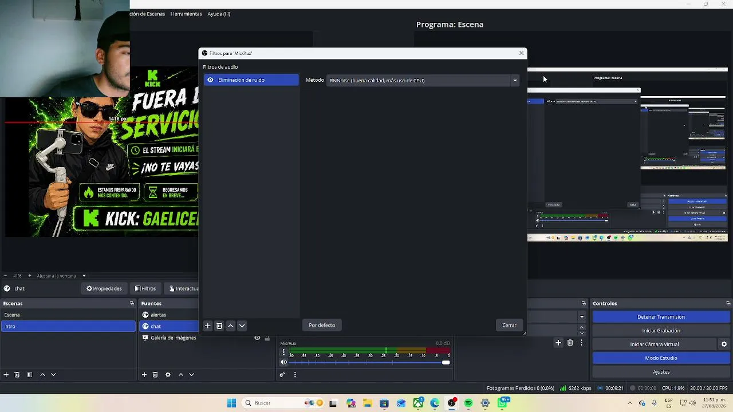This screenshot has width=733, height=412.
Task: Undock the scene transitions panel
Action: point(584,303)
